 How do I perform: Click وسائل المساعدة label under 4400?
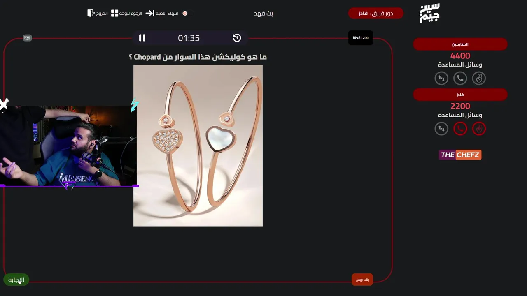[460, 65]
